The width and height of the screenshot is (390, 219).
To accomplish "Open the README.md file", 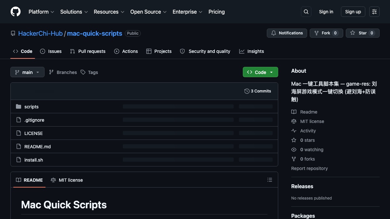I will tap(38, 147).
